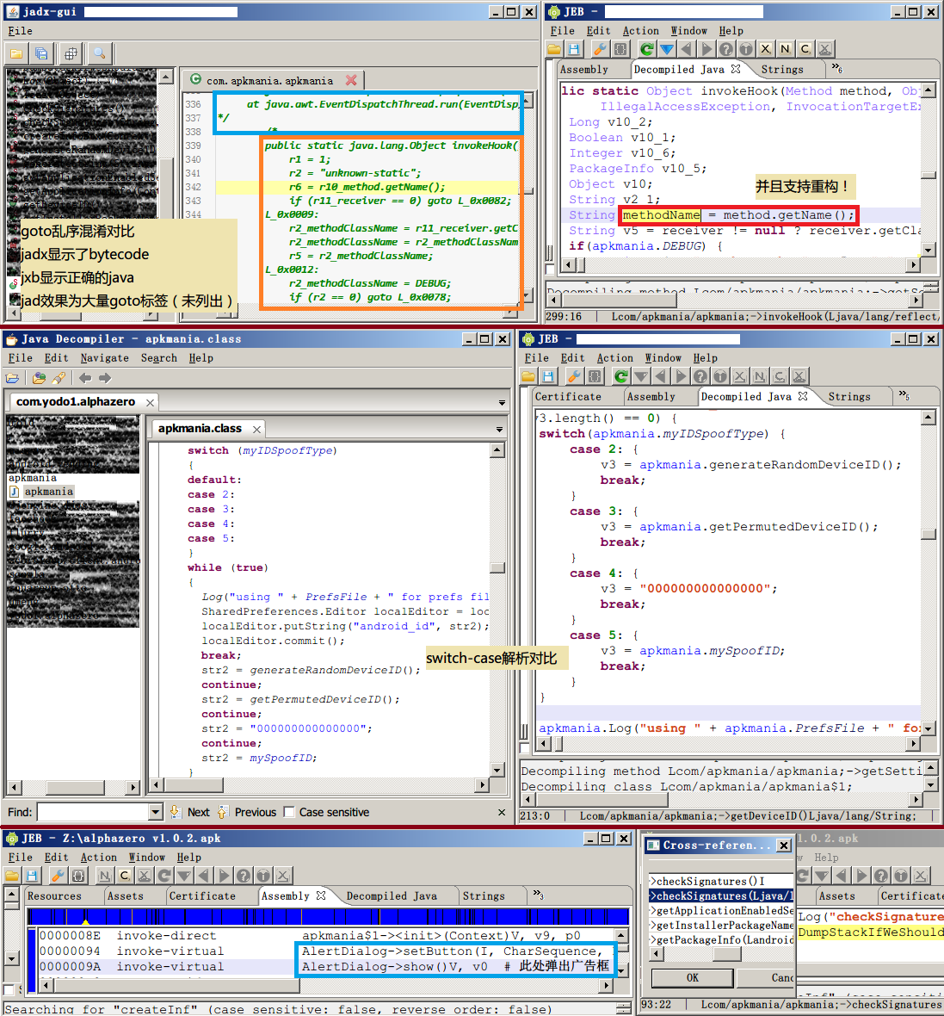Click highlighted methodName variable in top JEB
Image resolution: width=944 pixels, height=1016 pixels.
[661, 215]
